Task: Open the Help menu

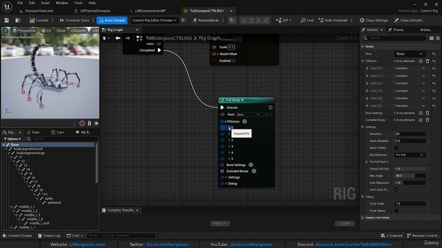Action: 92,3
